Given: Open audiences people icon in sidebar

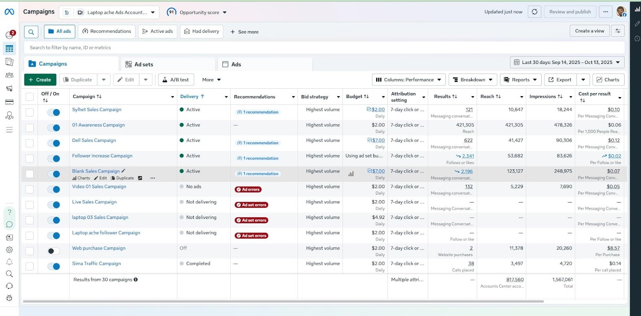Looking at the screenshot, I should tap(9, 75).
